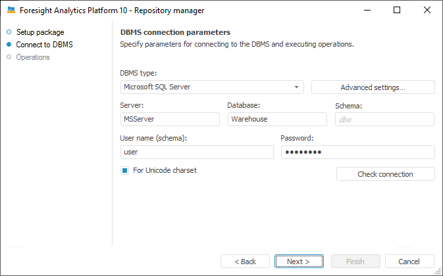Click the Finish button
This screenshot has width=443, height=276.
coord(355,262)
